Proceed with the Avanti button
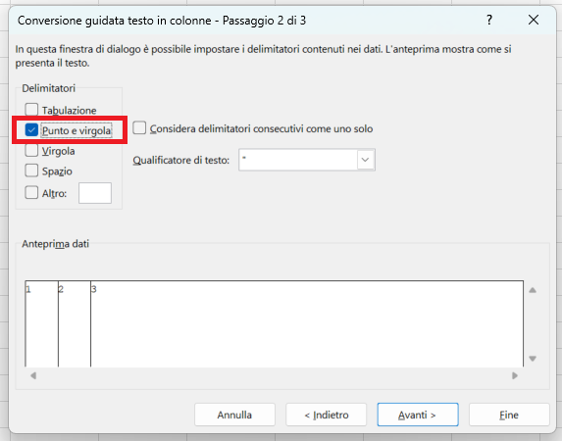The height and width of the screenshot is (441, 562). (x=418, y=415)
